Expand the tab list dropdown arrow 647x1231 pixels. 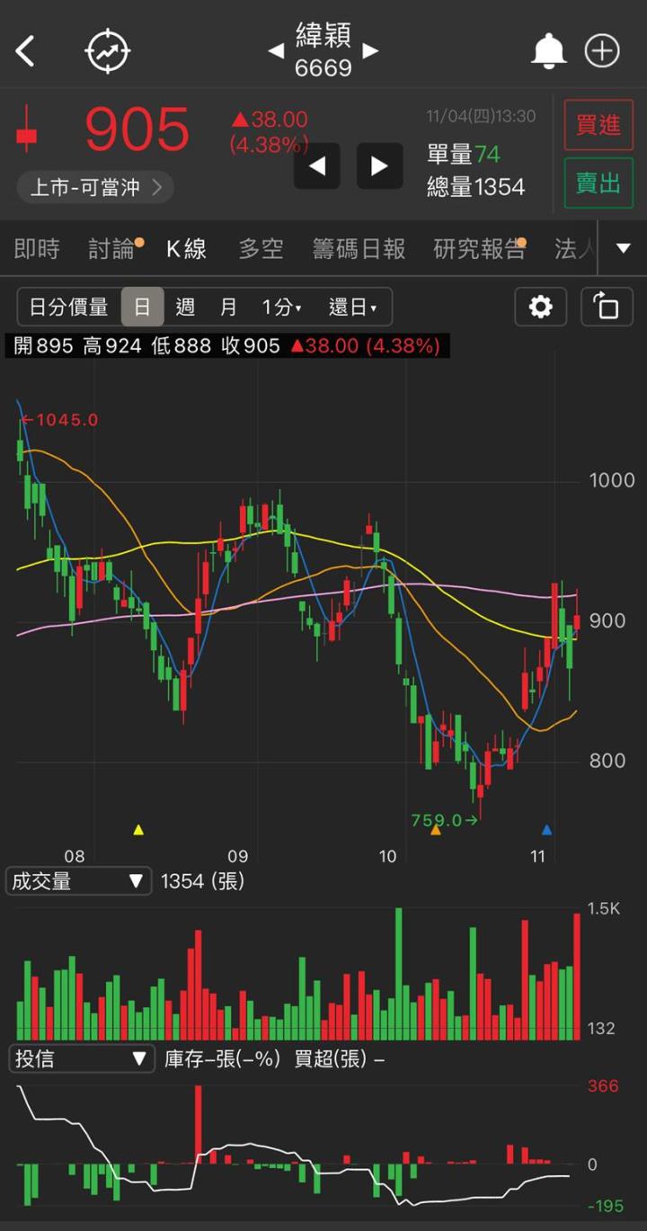coord(624,248)
